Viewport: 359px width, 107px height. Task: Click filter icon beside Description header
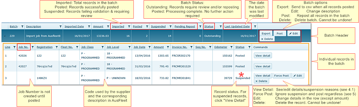tap(60, 26)
